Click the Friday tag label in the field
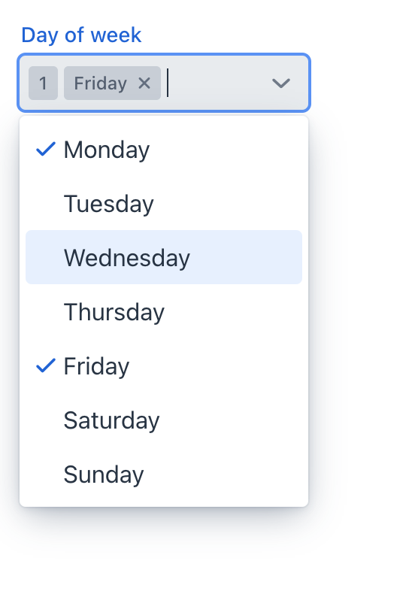Screen dimensions: 412x591 point(100,83)
